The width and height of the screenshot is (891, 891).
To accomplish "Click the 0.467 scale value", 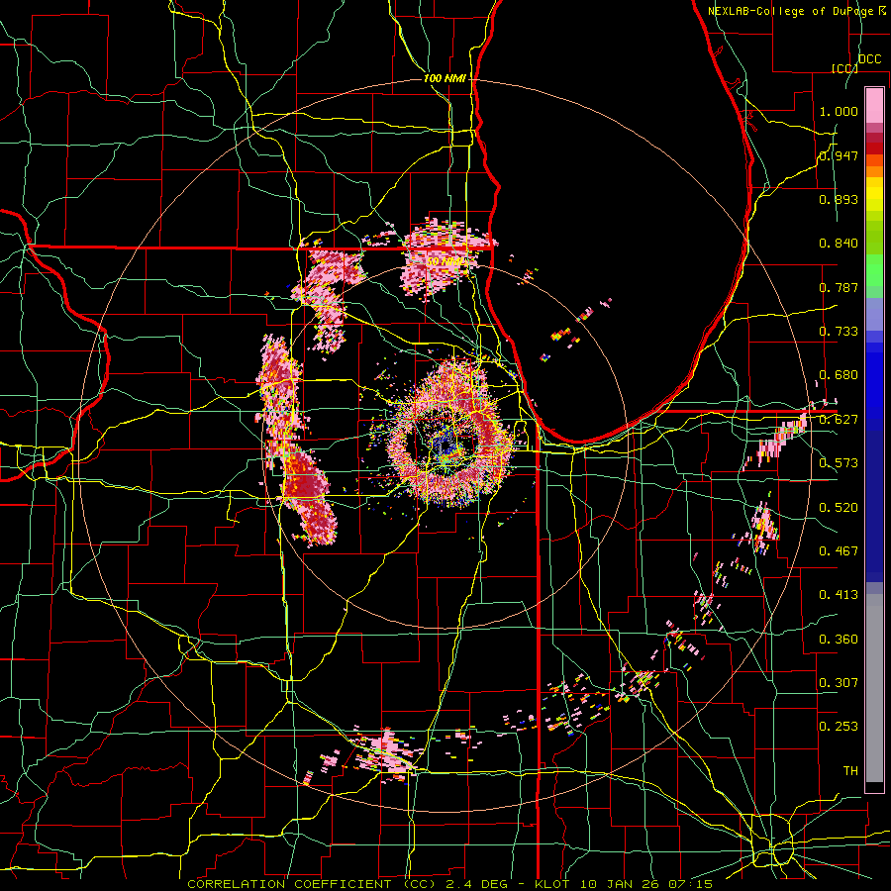I will click(839, 551).
